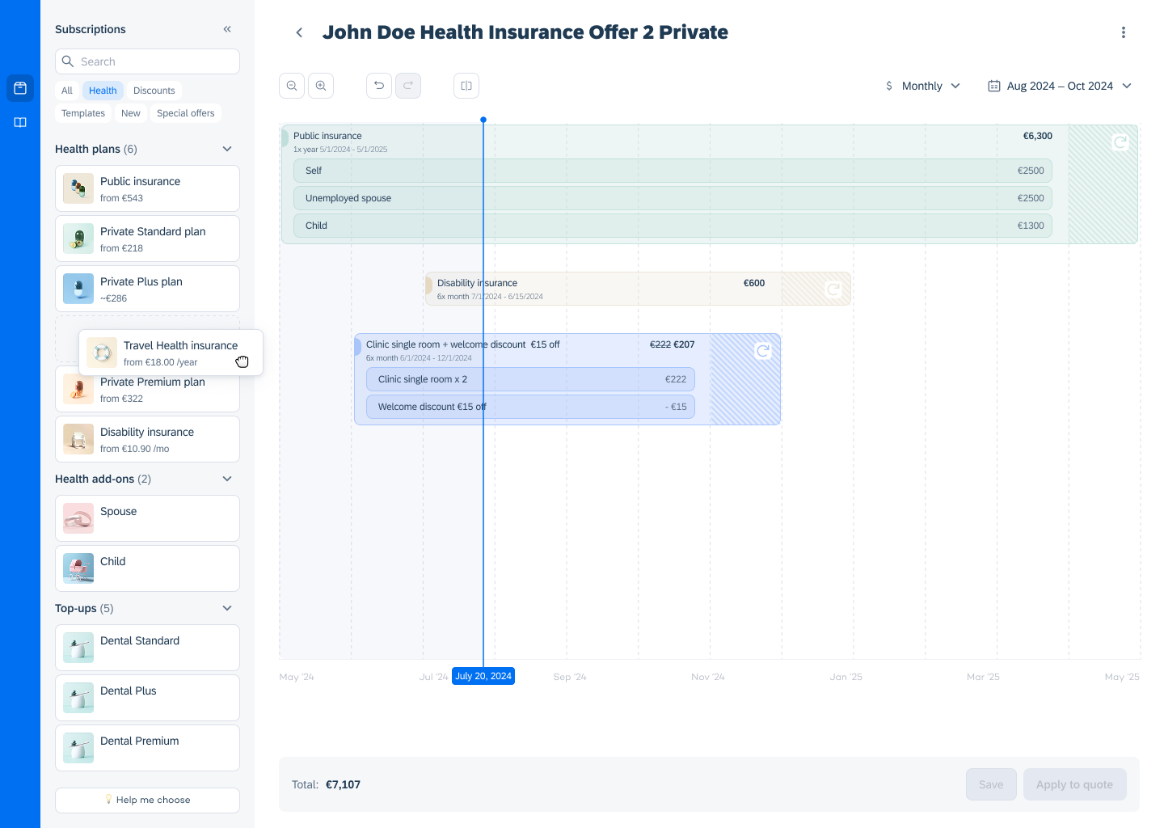Select the Discounts filter chip

[x=154, y=91]
